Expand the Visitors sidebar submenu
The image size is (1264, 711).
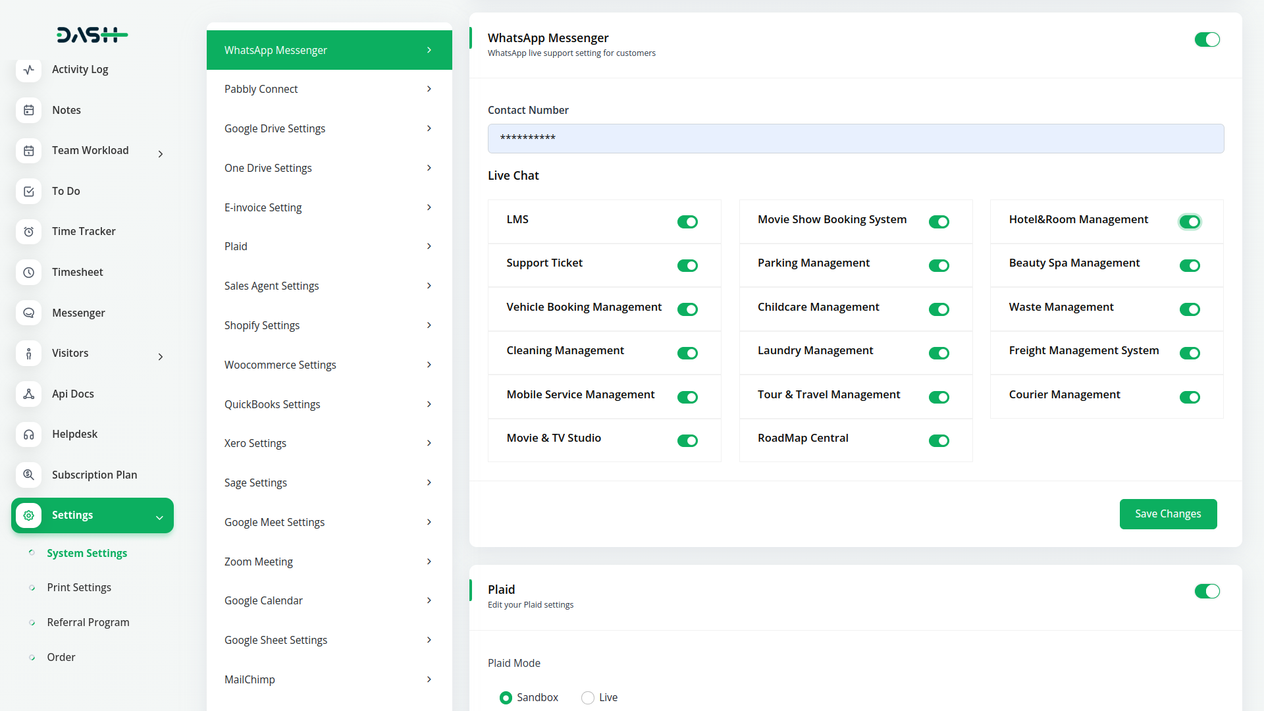click(x=161, y=357)
